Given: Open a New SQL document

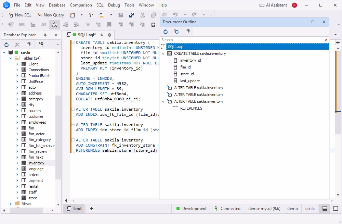Looking at the screenshot, I should pos(20,15).
